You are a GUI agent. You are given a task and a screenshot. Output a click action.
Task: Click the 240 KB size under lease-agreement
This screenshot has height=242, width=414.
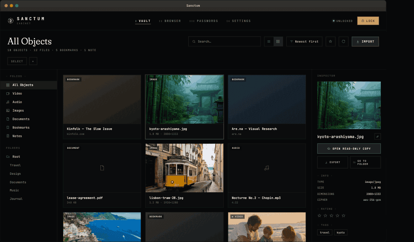[72, 203]
